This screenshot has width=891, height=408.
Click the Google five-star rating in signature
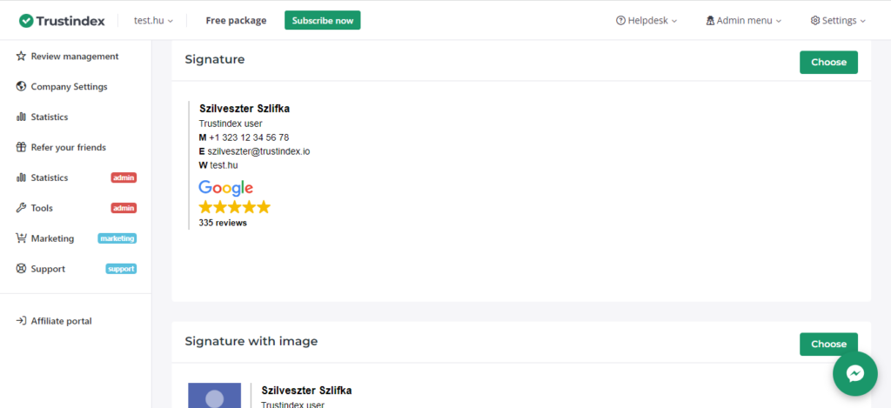click(234, 207)
